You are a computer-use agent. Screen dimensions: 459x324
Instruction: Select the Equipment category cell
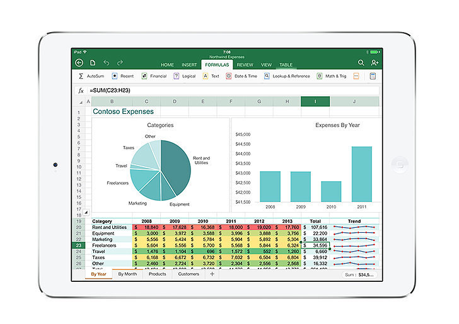point(112,233)
